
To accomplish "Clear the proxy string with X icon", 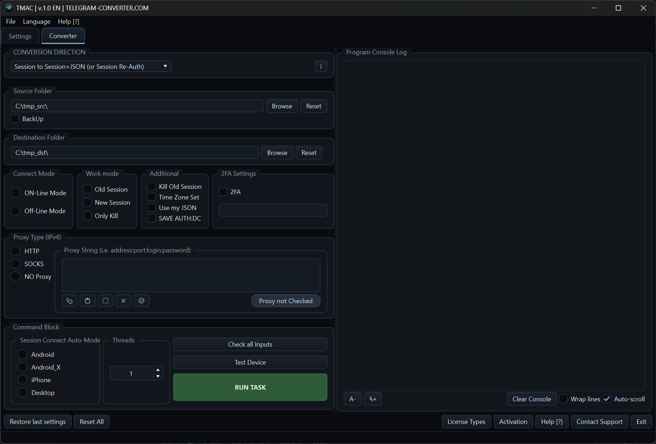I will pos(124,301).
